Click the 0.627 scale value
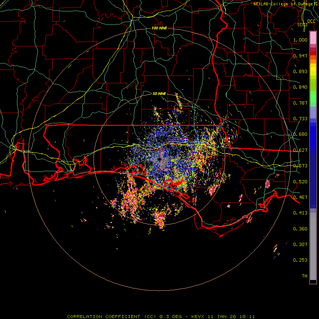319x319 pixels. tap(300, 150)
